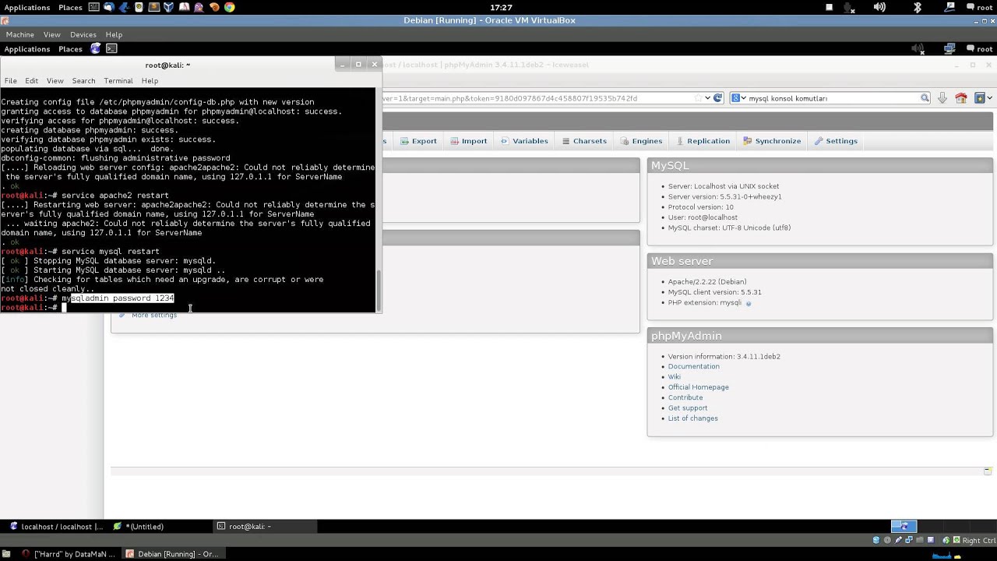Screen dimensions: 997x561
Task: Switch to phpMyAdmin Import tab
Action: pyautogui.click(x=468, y=141)
